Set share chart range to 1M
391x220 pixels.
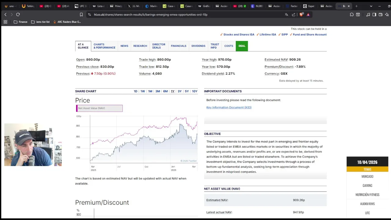pos(150,91)
